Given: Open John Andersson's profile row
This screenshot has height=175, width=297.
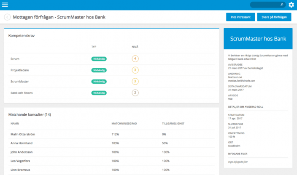Looking at the screenshot, I should [22, 152].
